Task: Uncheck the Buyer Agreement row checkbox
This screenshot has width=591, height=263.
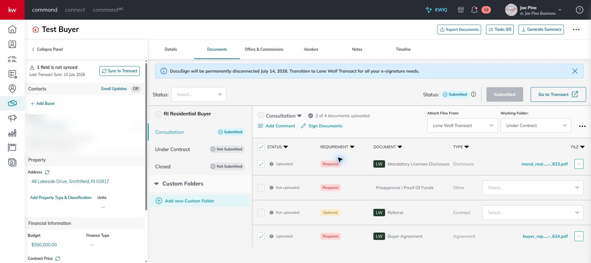Action: point(261,236)
